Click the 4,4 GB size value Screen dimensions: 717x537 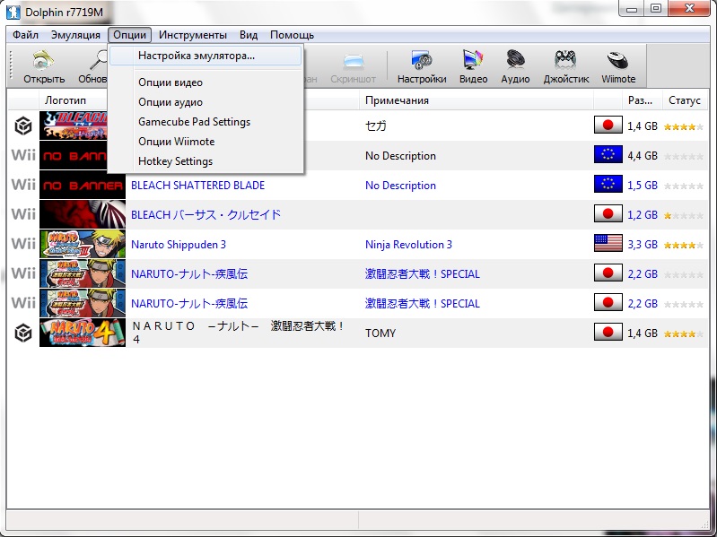(x=642, y=156)
